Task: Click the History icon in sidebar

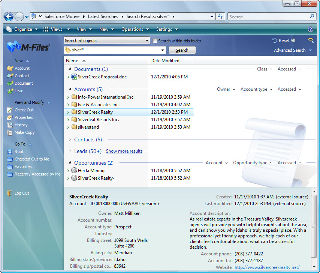Action: [10, 125]
